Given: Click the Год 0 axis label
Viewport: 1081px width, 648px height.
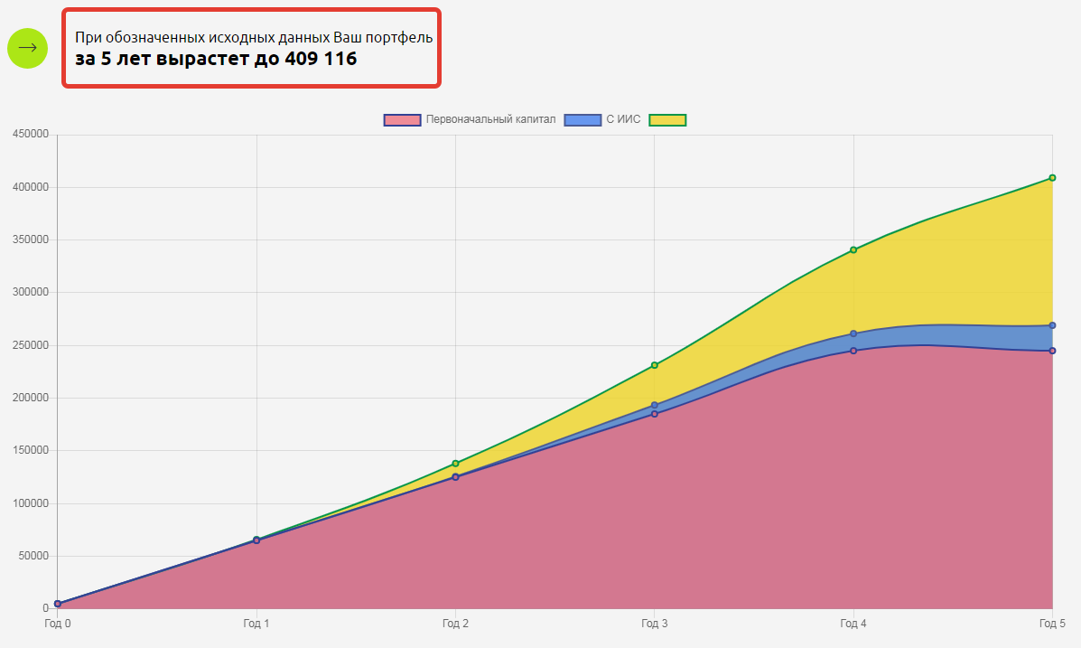Looking at the screenshot, I should click(58, 624).
